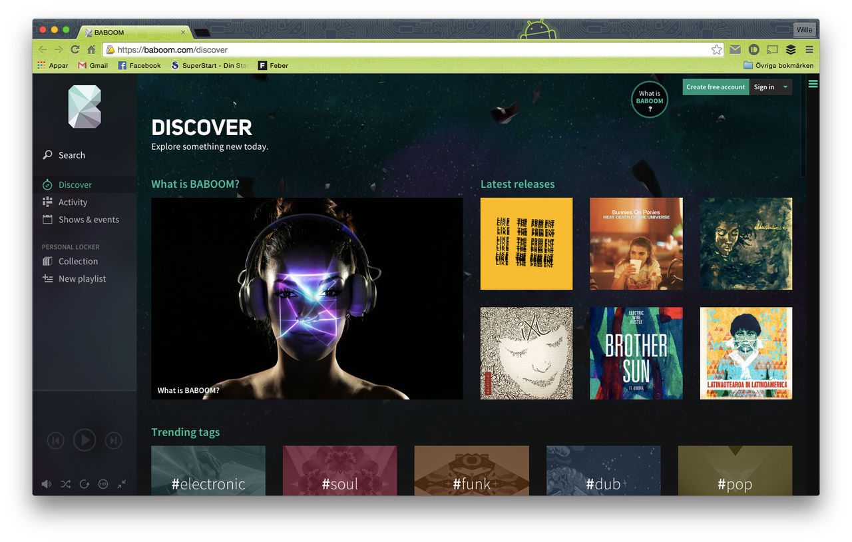Click the Create free account button

tap(716, 87)
